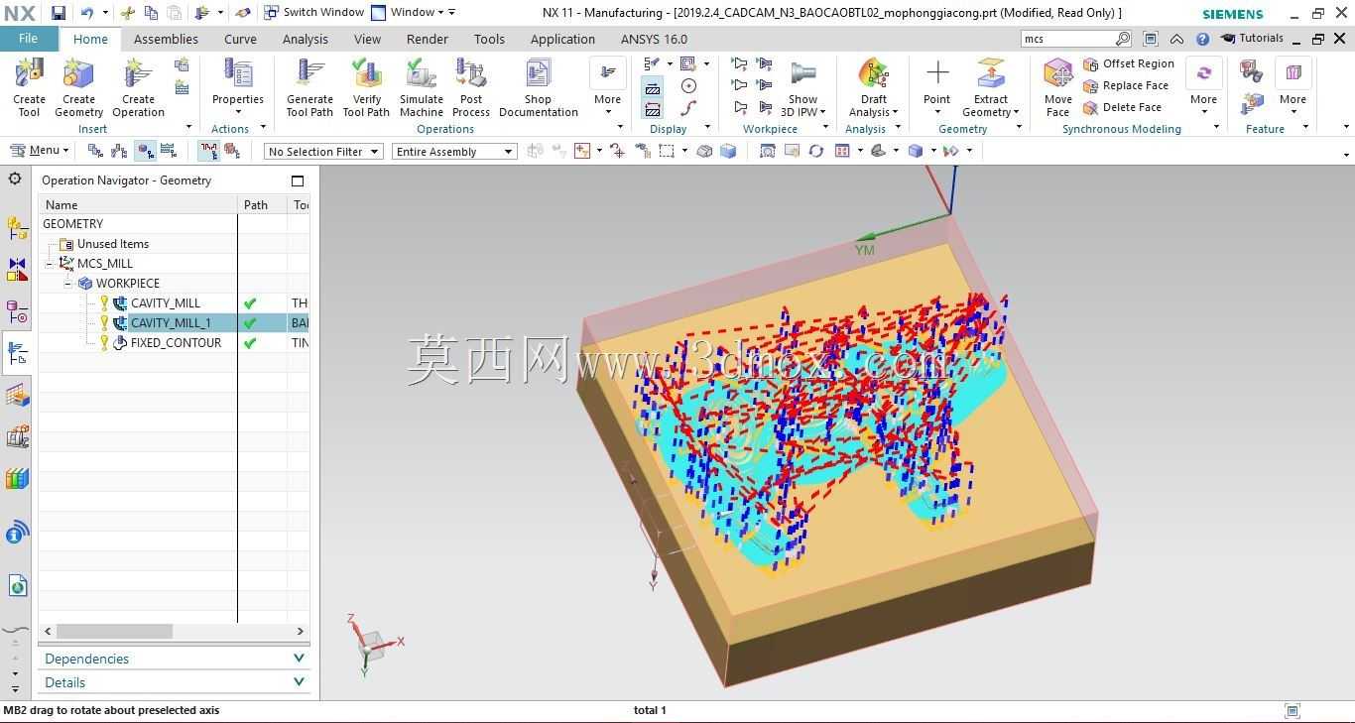
Task: Expand More in Synchronous Modeling group
Action: 1203,87
